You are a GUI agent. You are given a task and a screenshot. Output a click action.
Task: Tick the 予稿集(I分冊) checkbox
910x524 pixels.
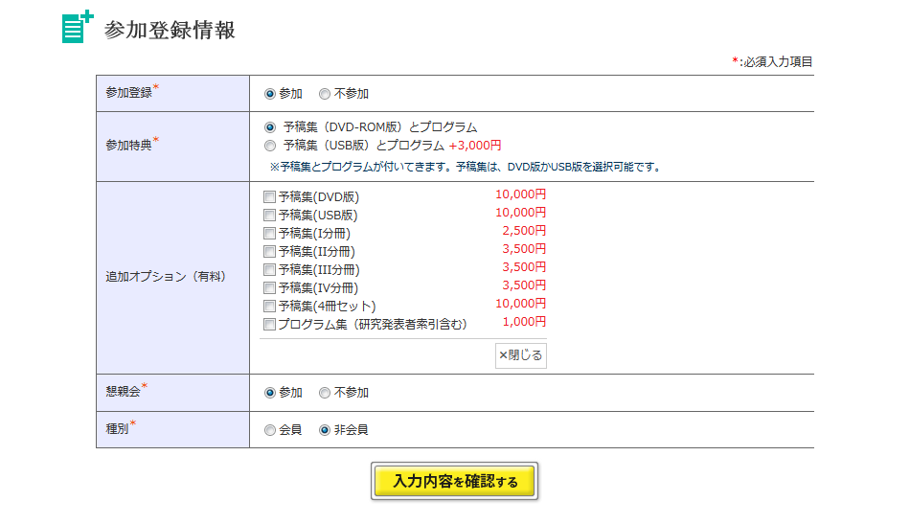click(x=269, y=234)
